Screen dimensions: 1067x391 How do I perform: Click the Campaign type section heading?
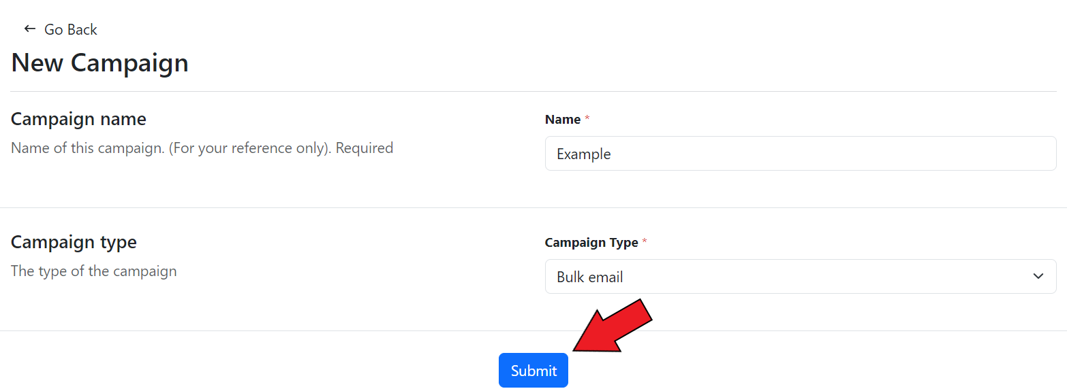tap(74, 242)
